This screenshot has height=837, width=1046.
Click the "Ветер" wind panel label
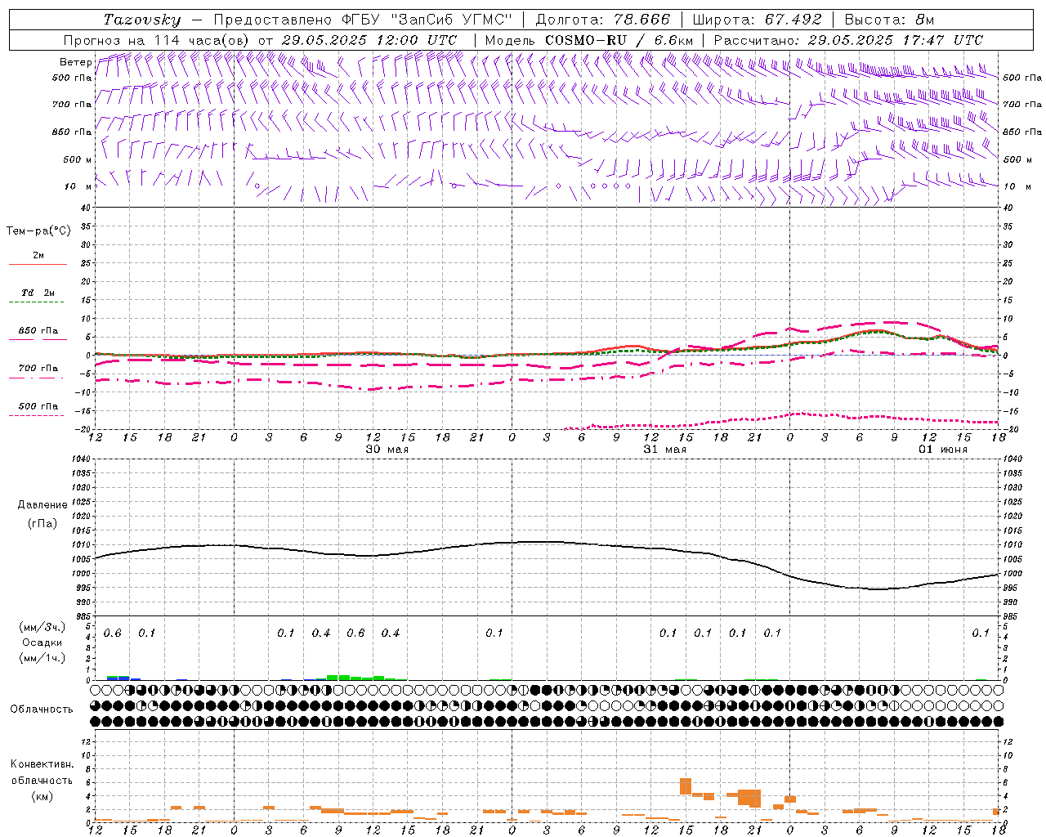click(75, 62)
